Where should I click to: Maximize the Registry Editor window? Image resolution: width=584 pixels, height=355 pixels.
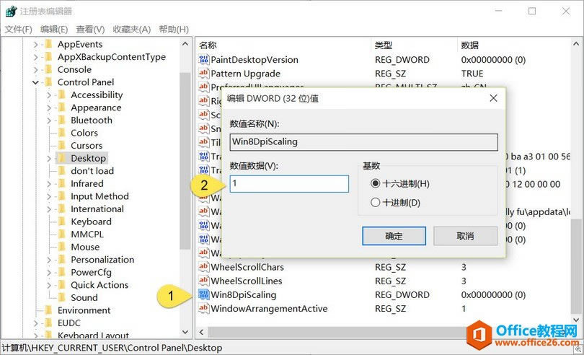tap(532, 12)
